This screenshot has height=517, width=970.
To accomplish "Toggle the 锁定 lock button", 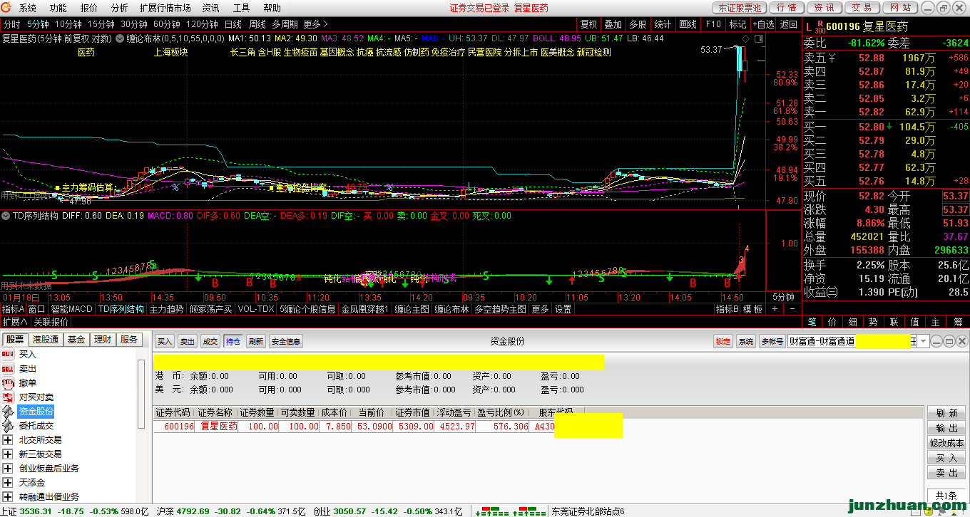I will pyautogui.click(x=723, y=341).
